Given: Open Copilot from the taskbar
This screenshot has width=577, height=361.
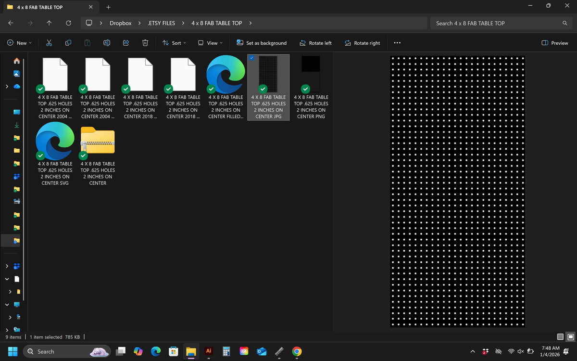Looking at the screenshot, I should pos(138,351).
